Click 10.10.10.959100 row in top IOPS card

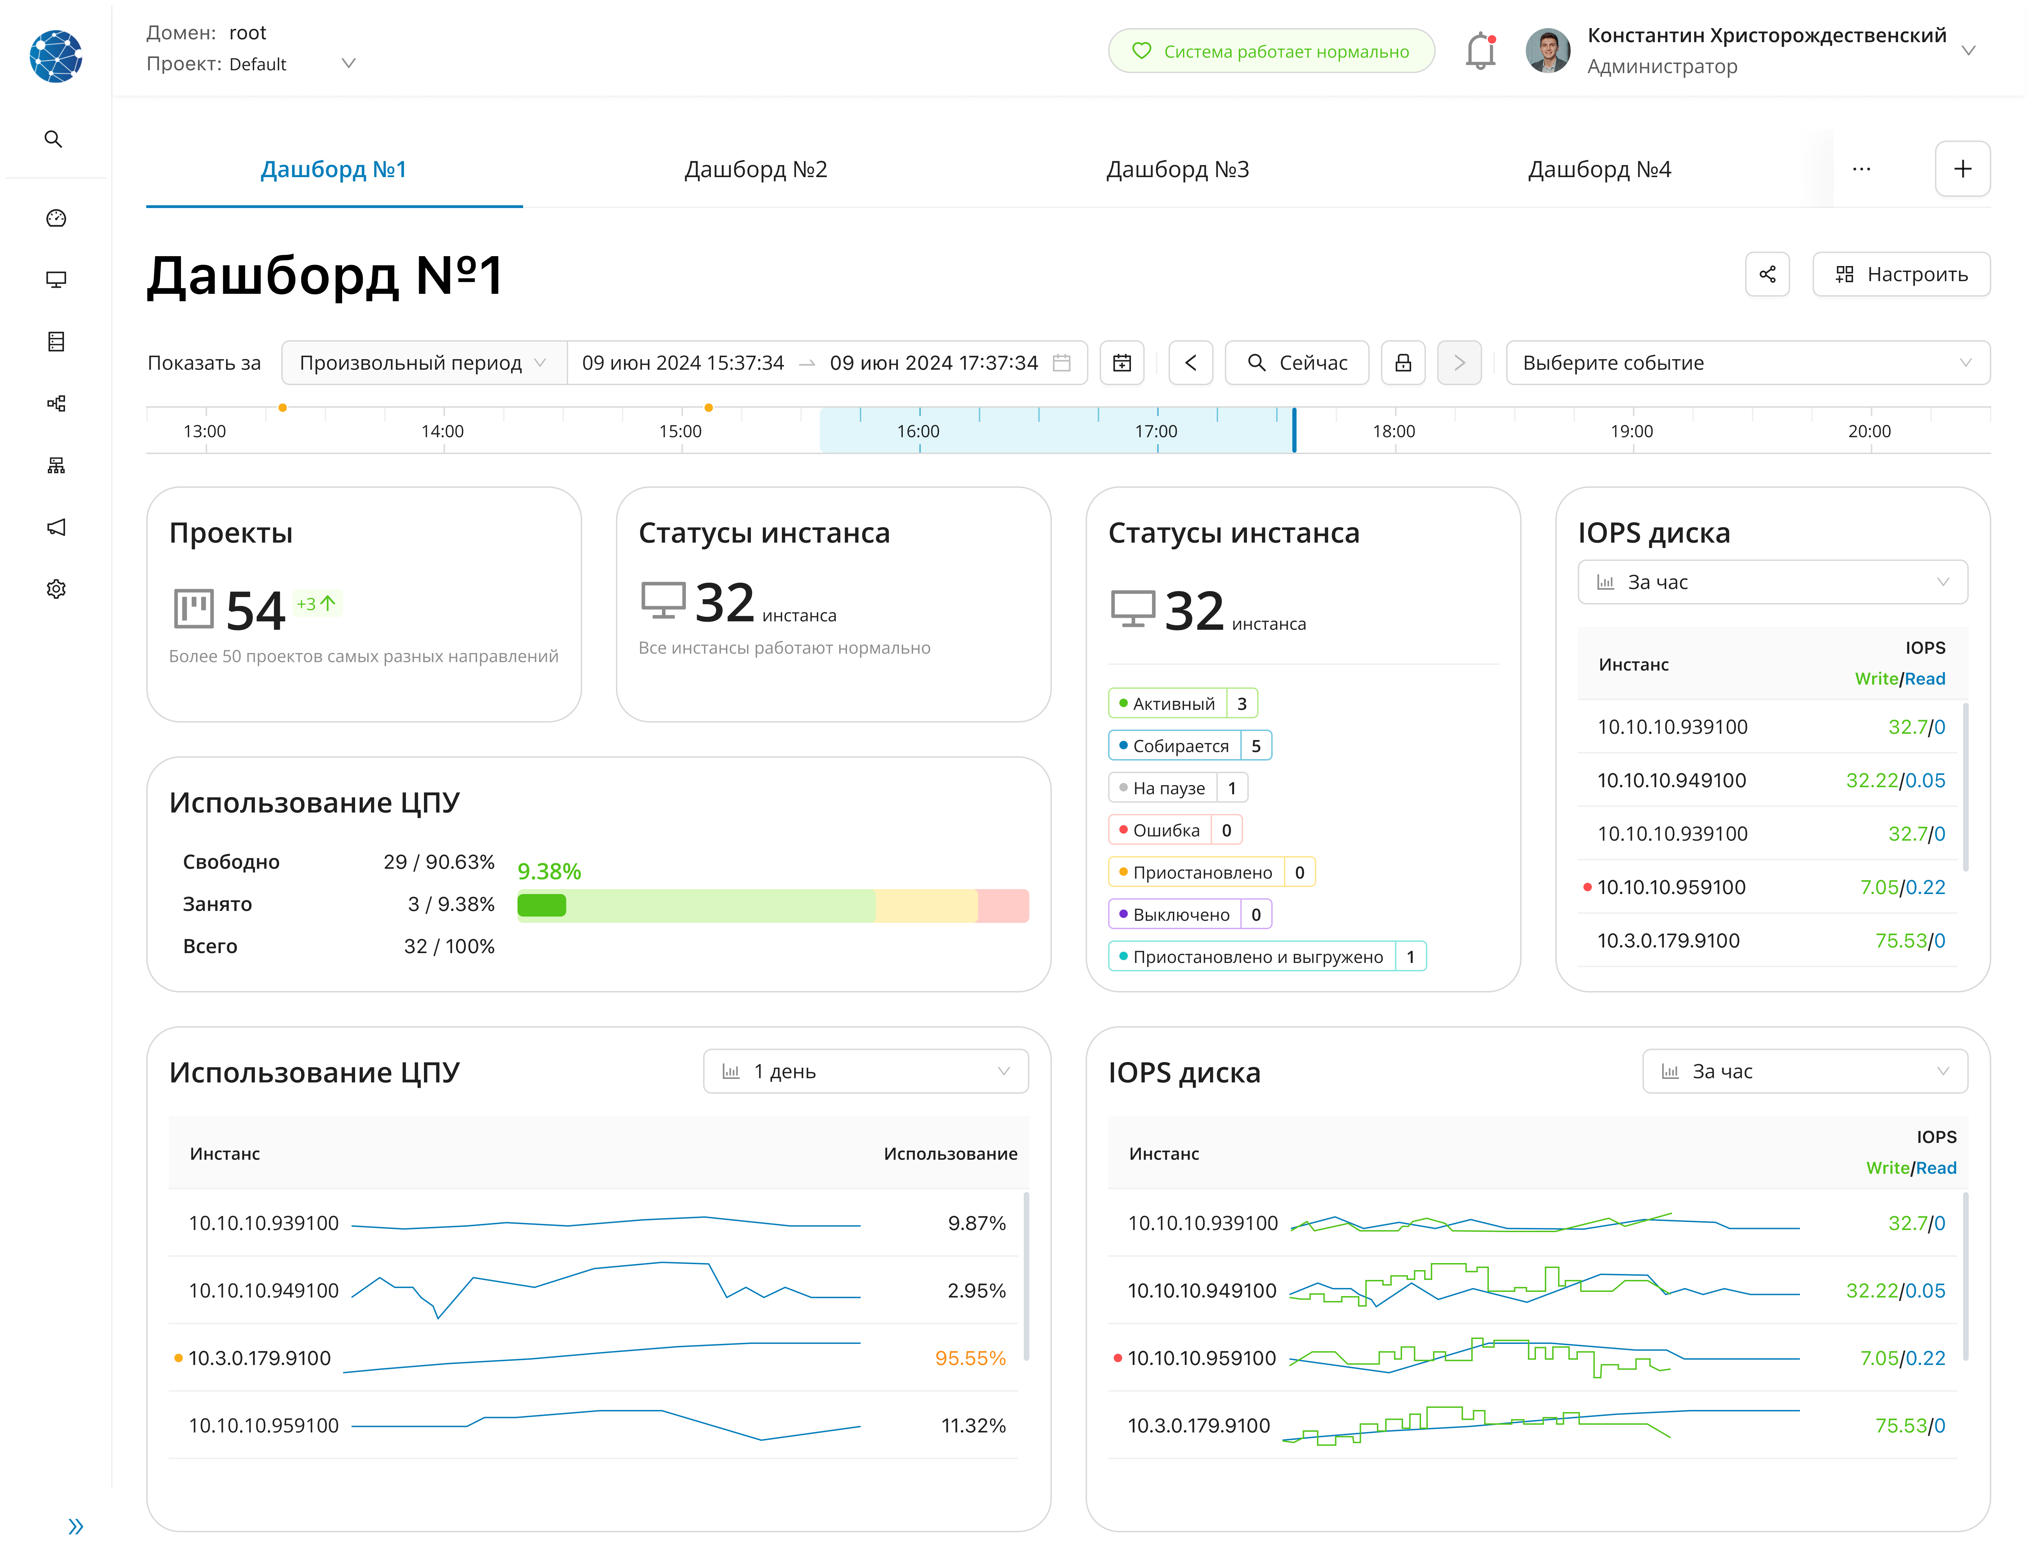(1768, 887)
